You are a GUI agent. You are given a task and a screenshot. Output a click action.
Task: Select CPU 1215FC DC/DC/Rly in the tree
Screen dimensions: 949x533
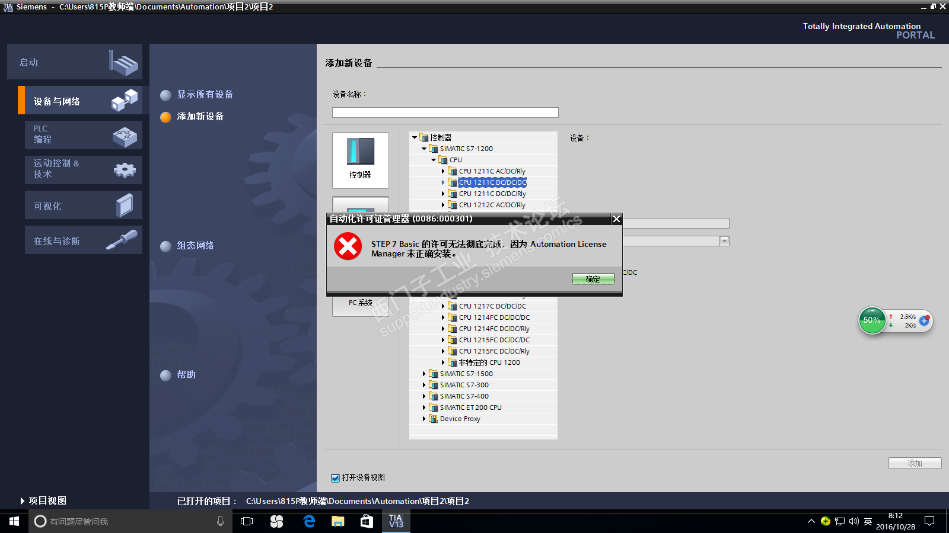pyautogui.click(x=494, y=351)
